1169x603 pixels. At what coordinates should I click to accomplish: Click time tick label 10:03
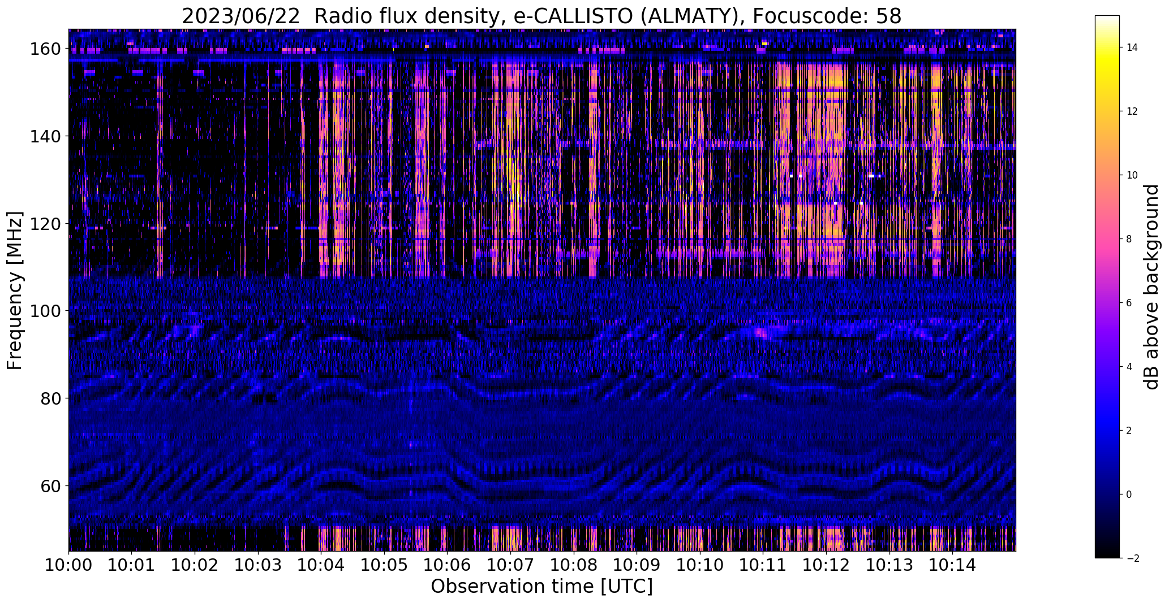pyautogui.click(x=258, y=565)
